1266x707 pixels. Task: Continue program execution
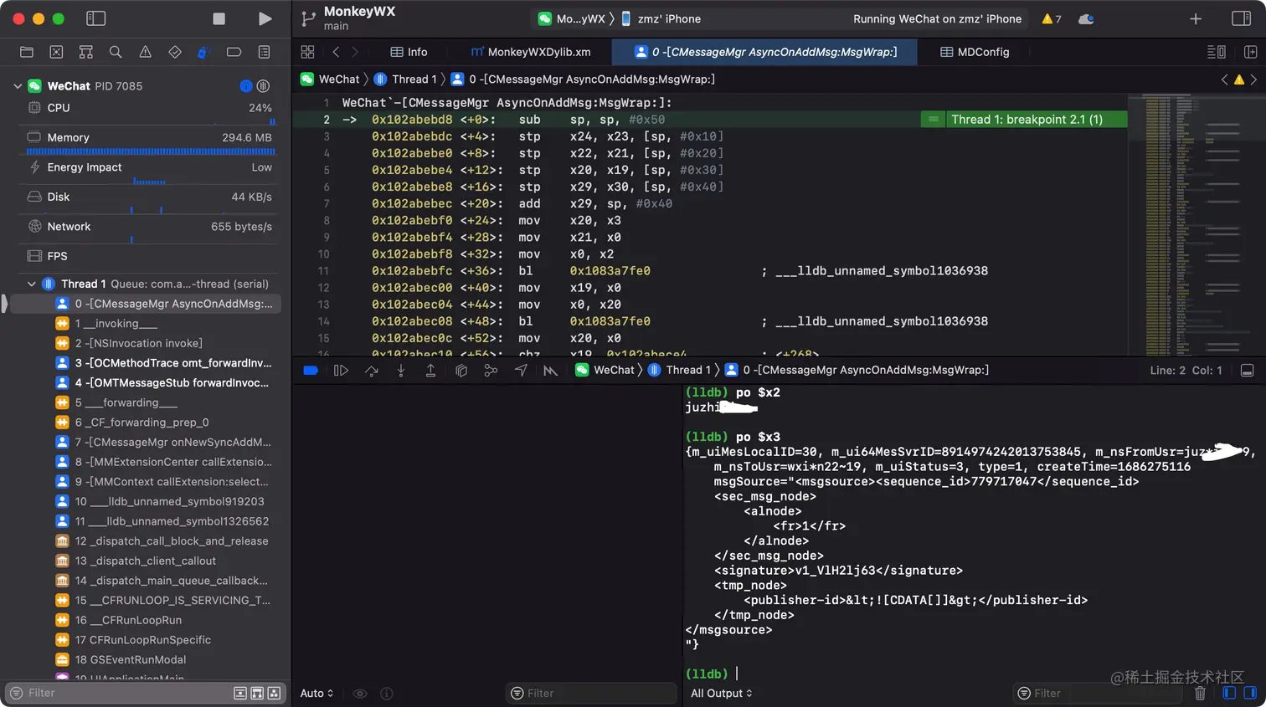[341, 370]
